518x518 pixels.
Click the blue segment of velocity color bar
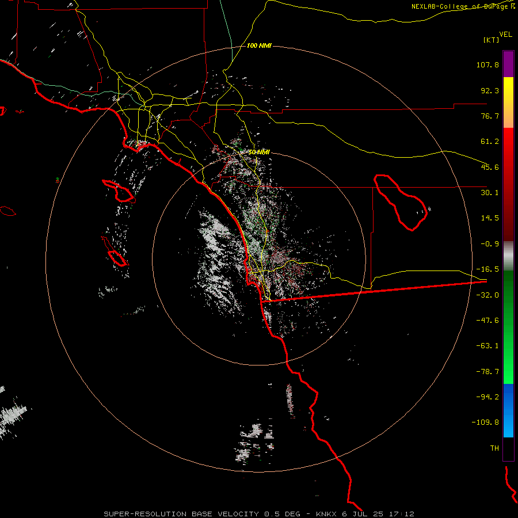pos(508,410)
